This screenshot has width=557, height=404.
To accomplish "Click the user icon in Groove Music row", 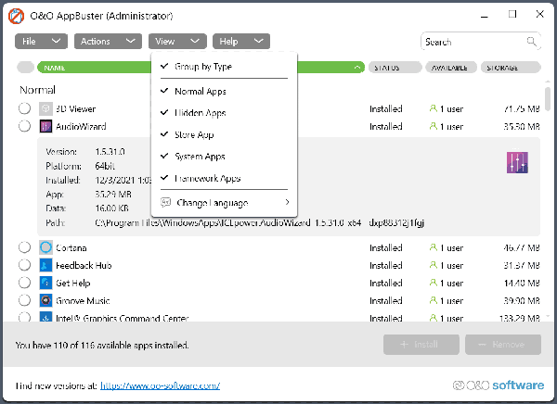I will click(433, 300).
